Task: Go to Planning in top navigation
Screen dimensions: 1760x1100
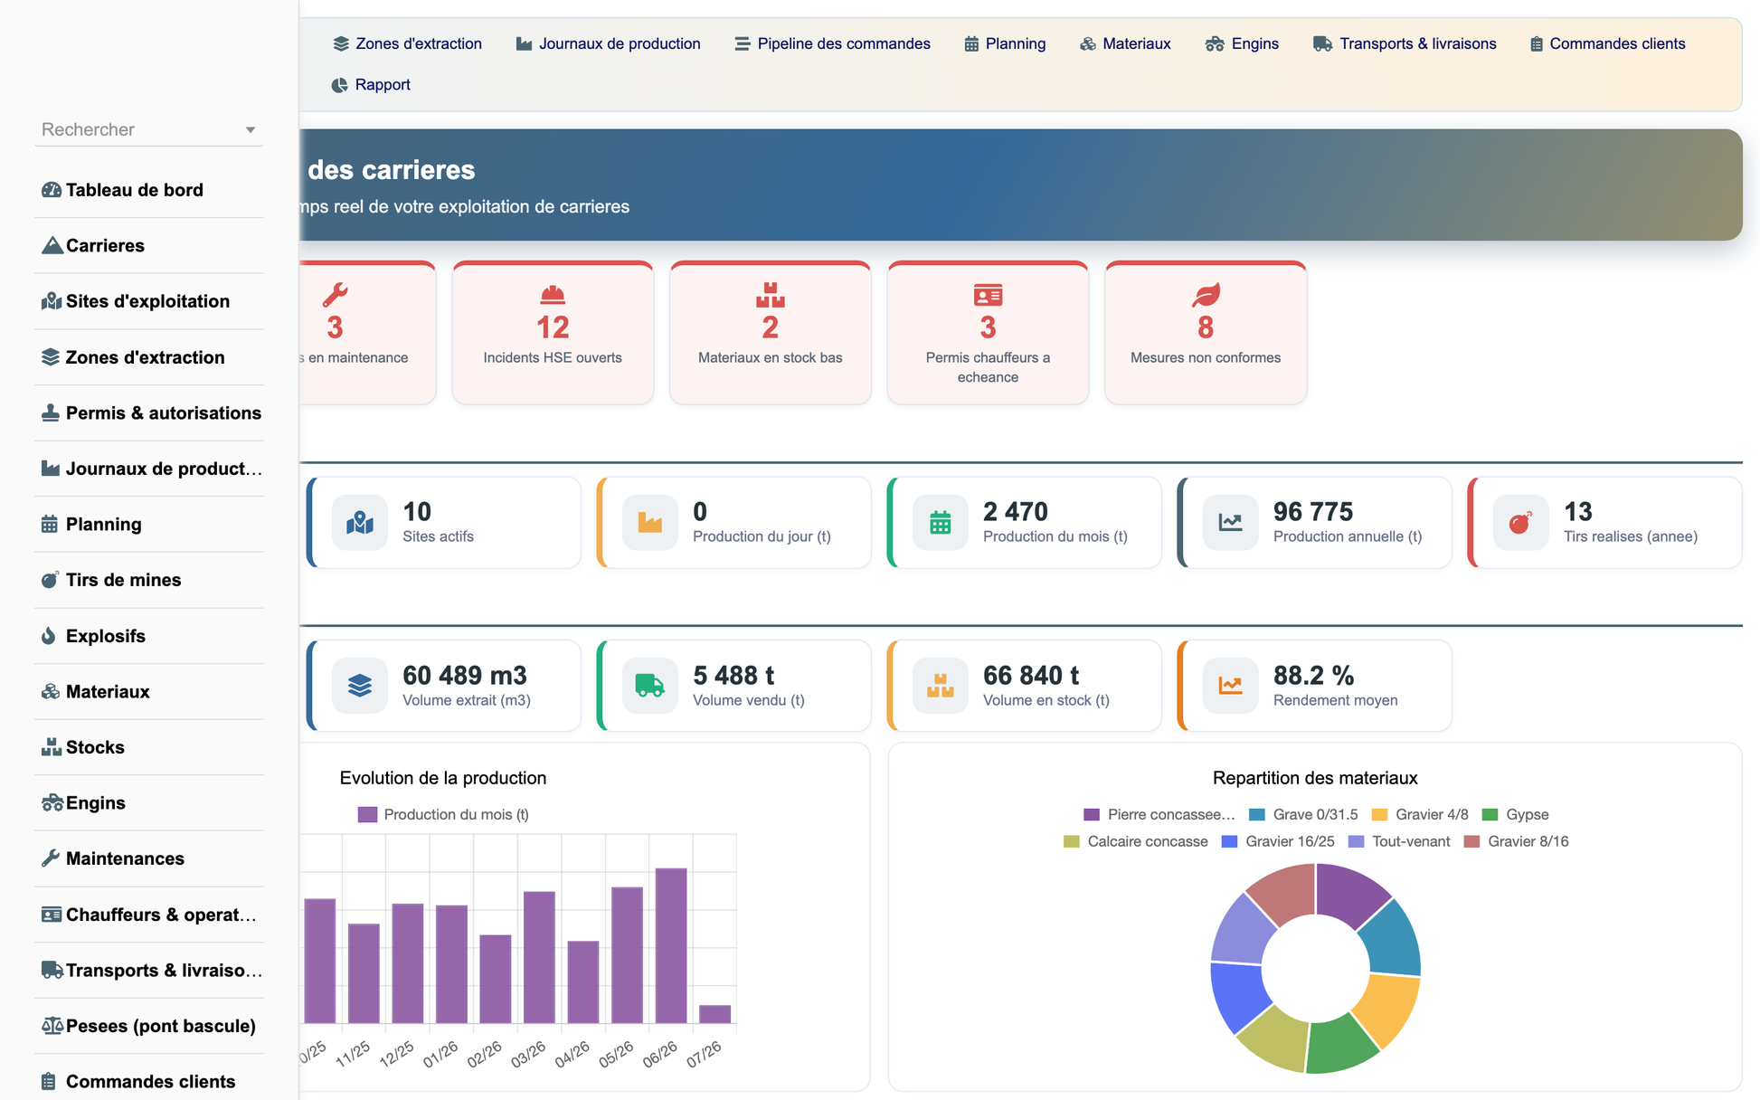Action: pyautogui.click(x=1005, y=43)
